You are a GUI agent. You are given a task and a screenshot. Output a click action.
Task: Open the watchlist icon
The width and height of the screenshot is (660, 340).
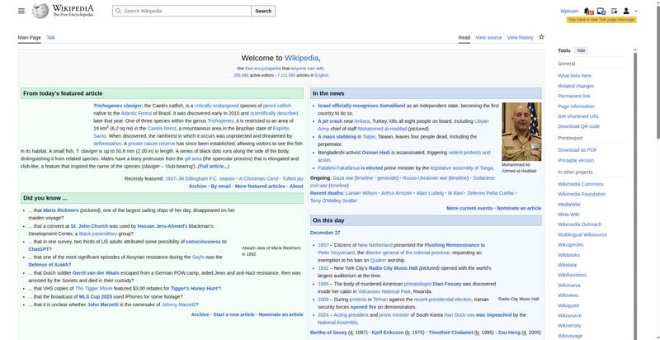point(614,11)
